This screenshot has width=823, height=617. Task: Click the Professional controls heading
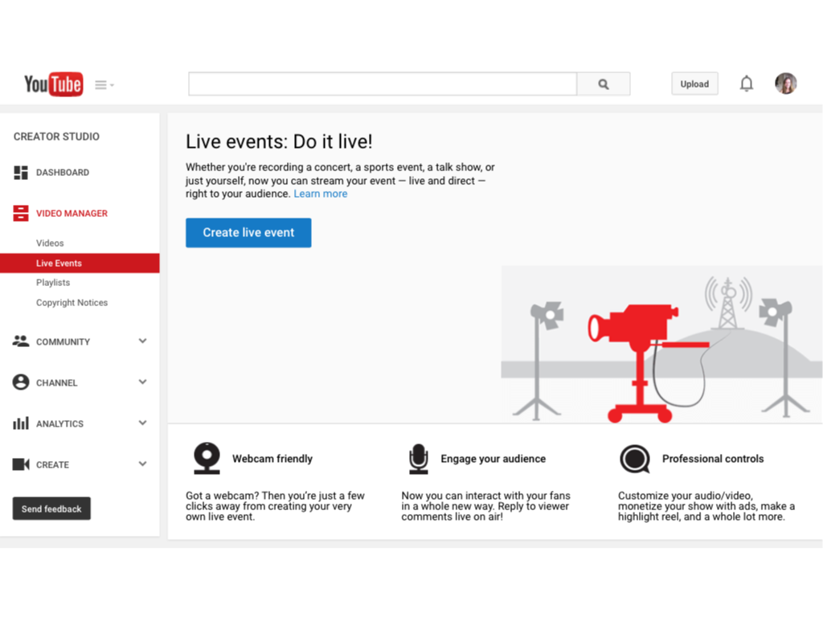[713, 459]
